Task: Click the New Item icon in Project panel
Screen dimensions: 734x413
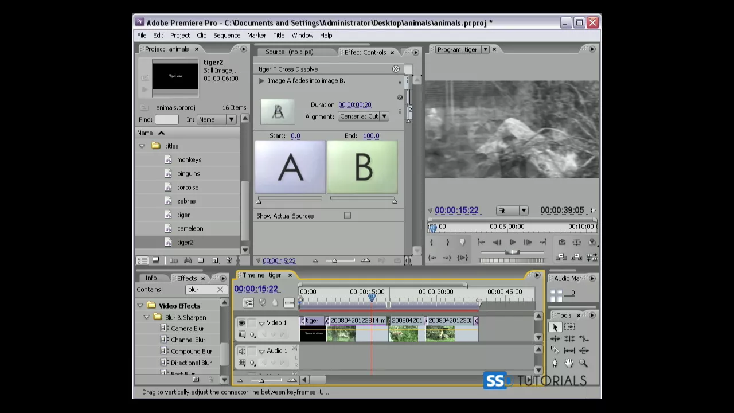Action: [x=216, y=260]
